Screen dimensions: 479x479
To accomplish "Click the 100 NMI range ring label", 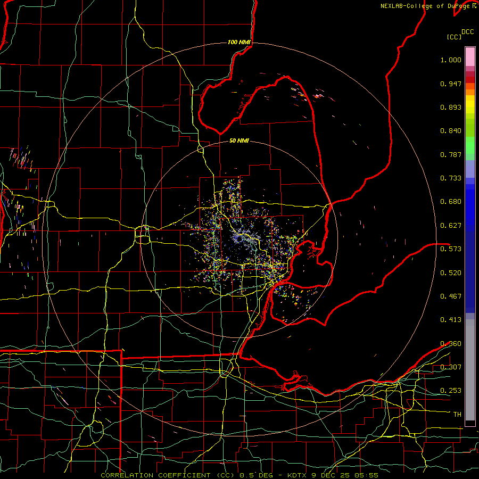I will (x=239, y=42).
